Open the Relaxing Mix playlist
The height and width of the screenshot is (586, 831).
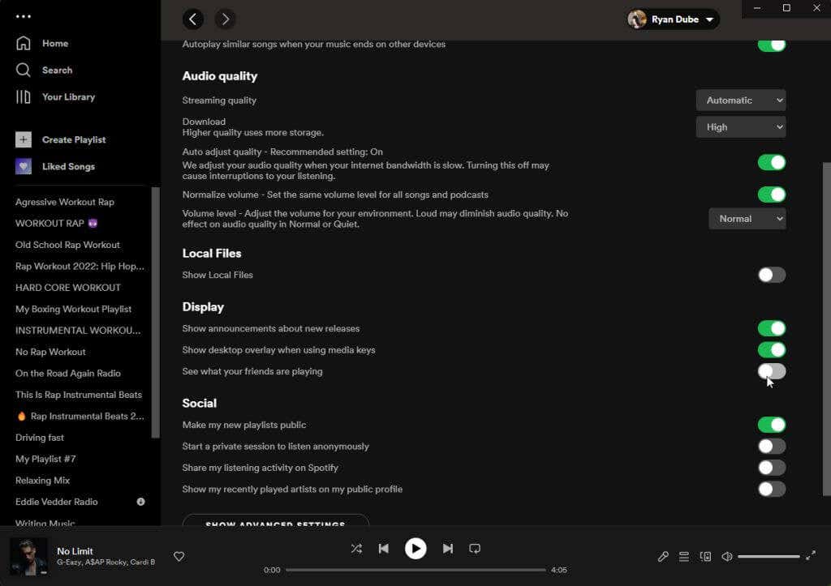(42, 481)
